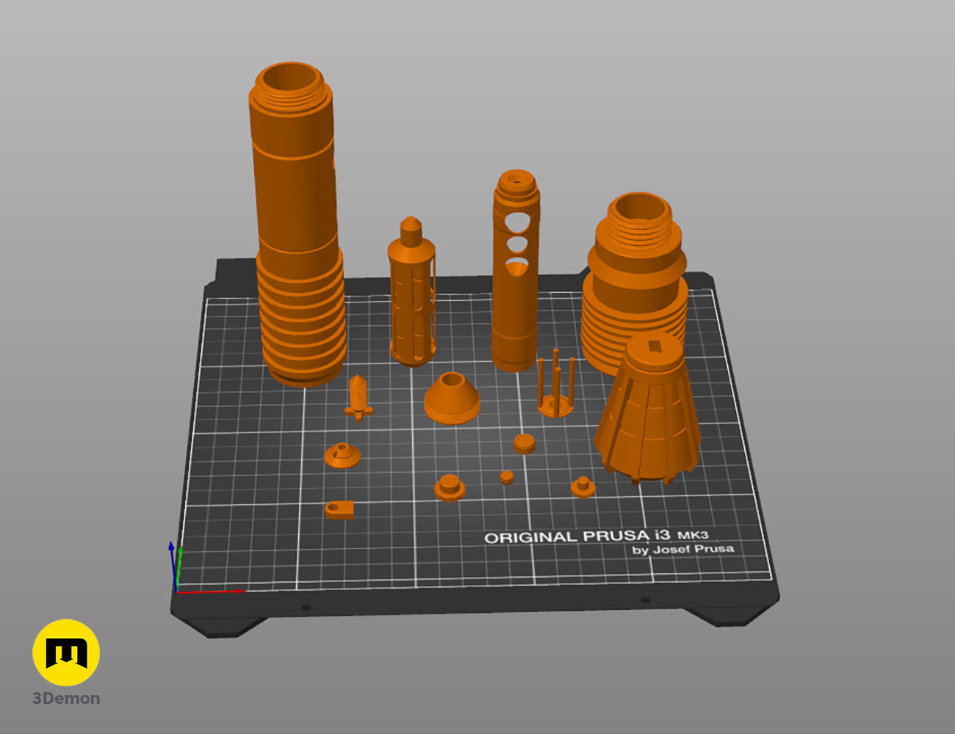Click the ORIGINAL PRUSA i3 MK3 label
The width and height of the screenshot is (955, 734).
pos(596,537)
